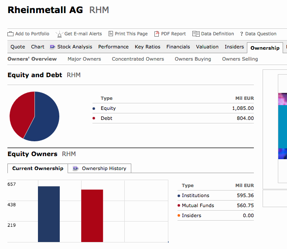Open the Quote tab
287x249 pixels.
point(18,47)
